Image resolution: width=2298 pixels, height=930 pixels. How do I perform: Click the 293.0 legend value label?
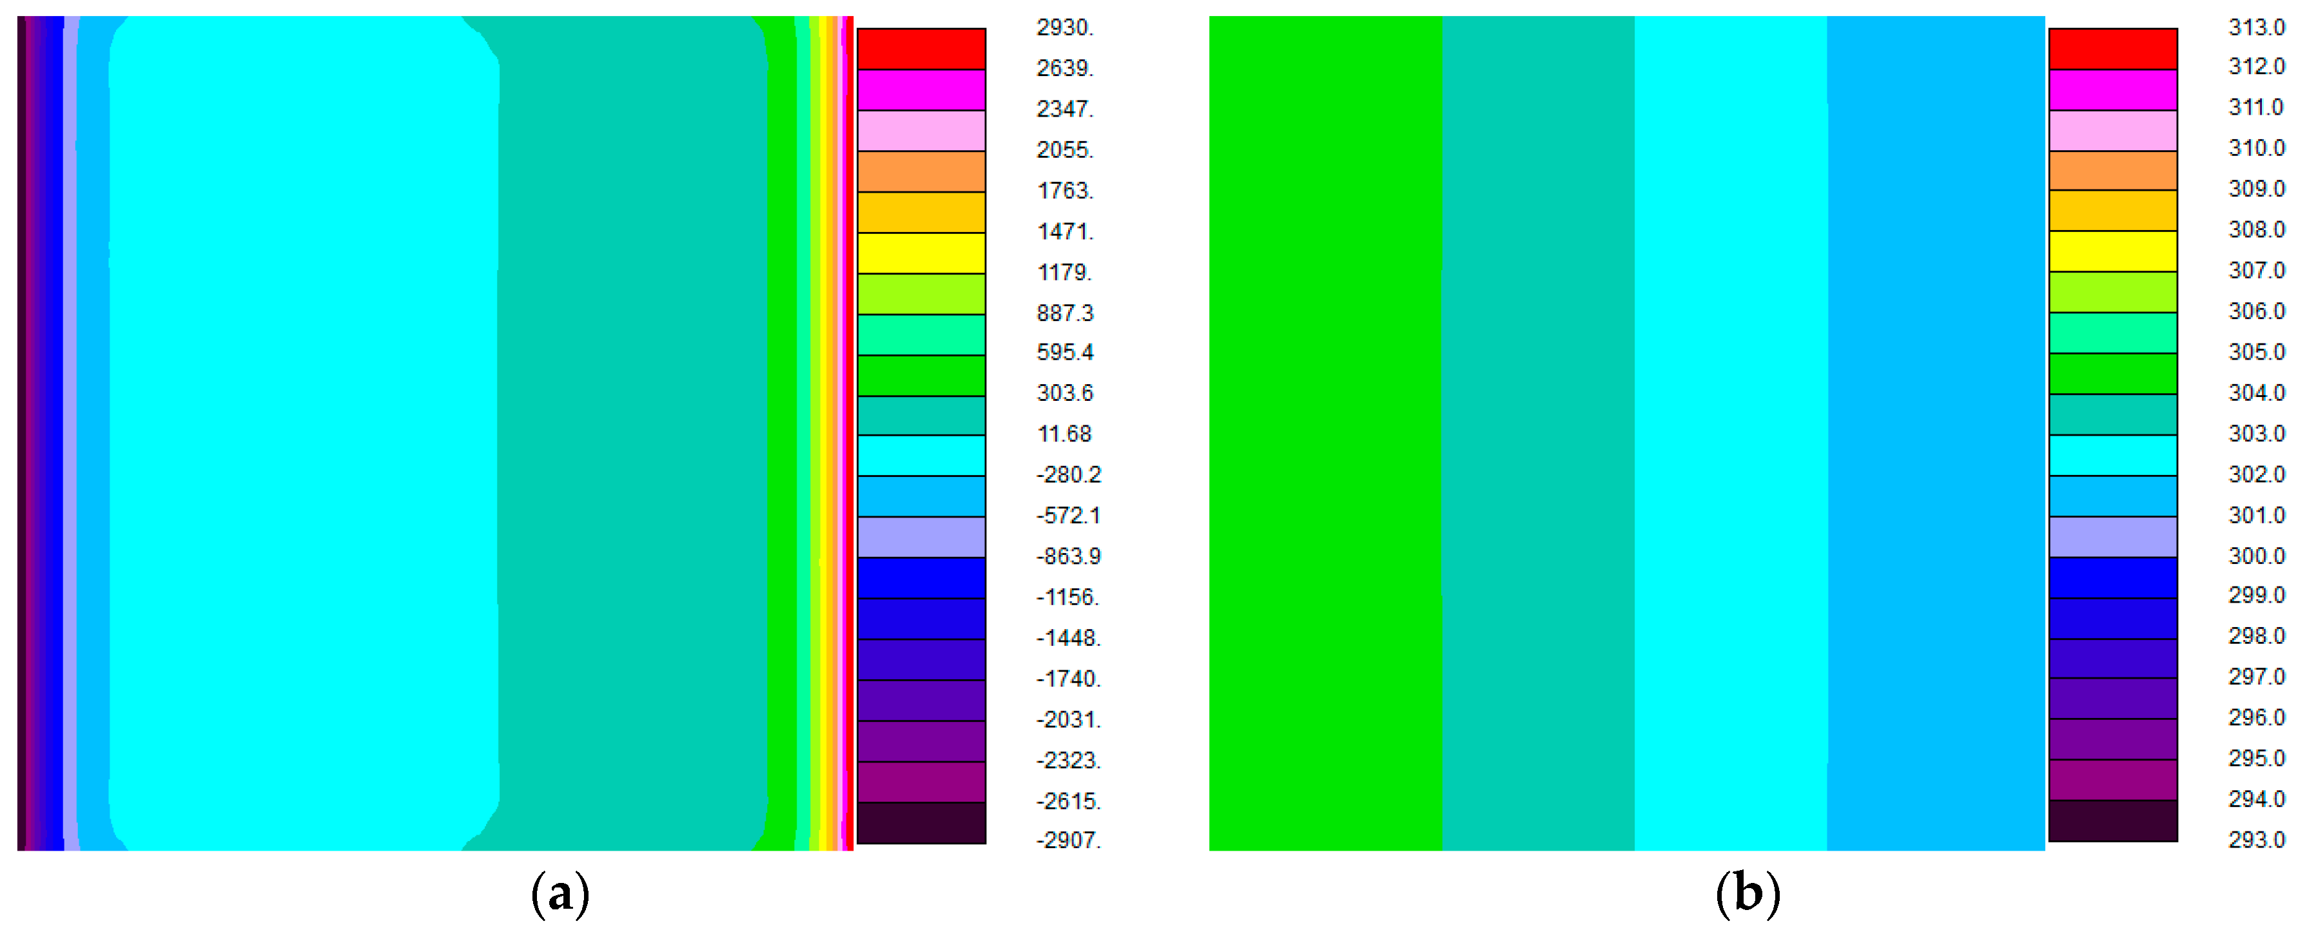[2256, 840]
